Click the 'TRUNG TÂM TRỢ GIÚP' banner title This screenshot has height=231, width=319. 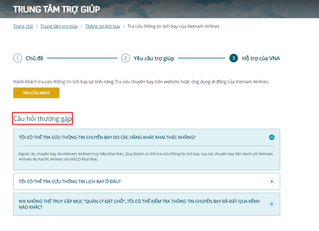57,9
